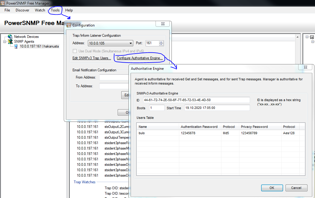Screen dimensions: 315x198
Task: Open the Discover menu
Action: tap(23, 10)
